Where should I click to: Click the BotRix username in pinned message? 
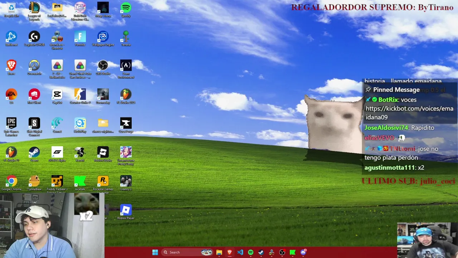pos(388,100)
